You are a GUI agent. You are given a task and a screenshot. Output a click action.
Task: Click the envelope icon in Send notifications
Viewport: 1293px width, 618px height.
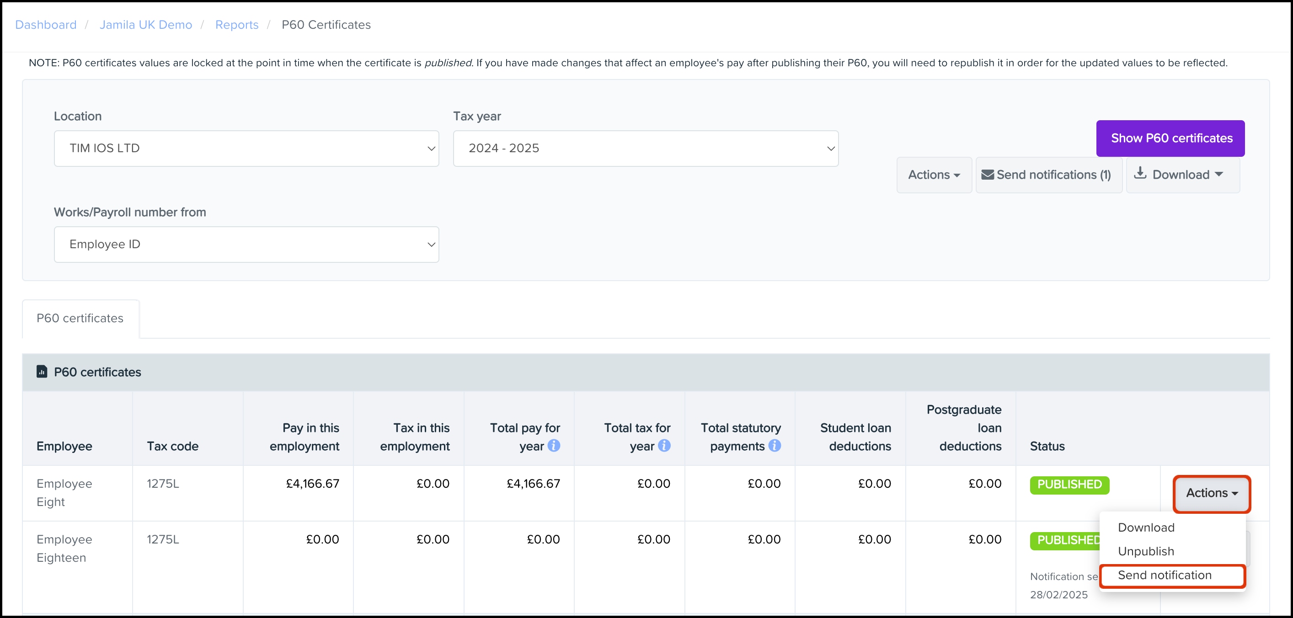[x=987, y=175]
